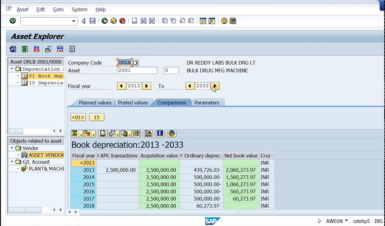Click the First Page icon
Viewport: 385px width, 226px height.
[165, 21]
